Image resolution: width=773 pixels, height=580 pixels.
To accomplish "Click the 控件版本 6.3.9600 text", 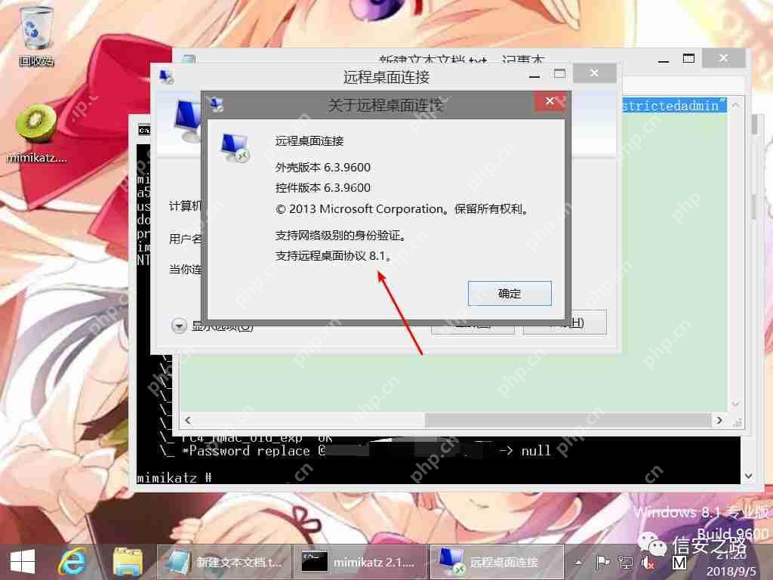I will tap(323, 187).
